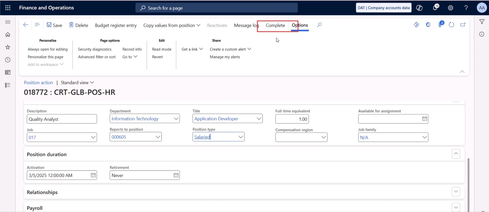Click the Back arrow
Viewport: 489px width, 212px height.
point(26,25)
